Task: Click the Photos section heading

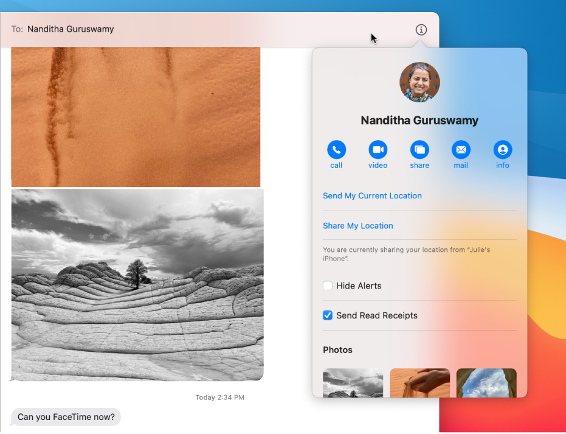Action: 337,349
